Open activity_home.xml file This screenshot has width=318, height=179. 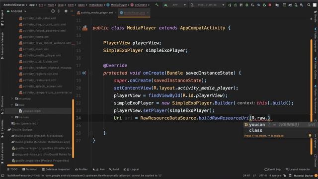coord(36,37)
